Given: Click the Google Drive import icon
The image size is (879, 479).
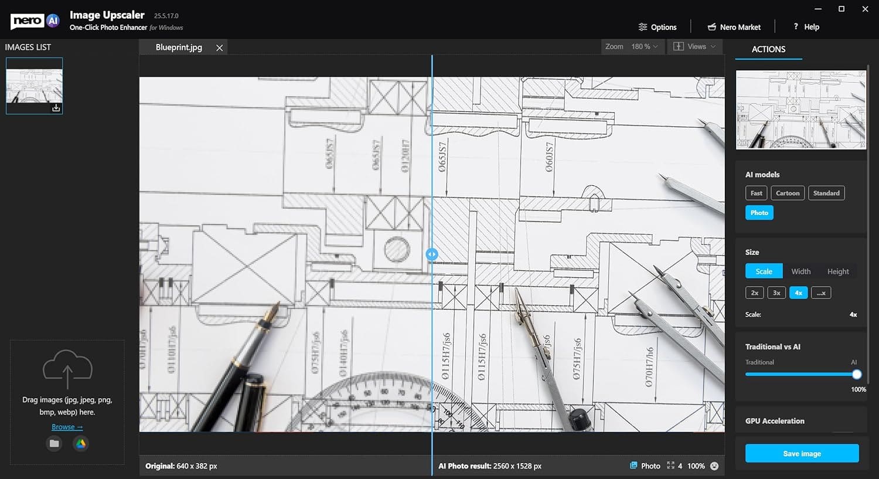Looking at the screenshot, I should click(81, 444).
